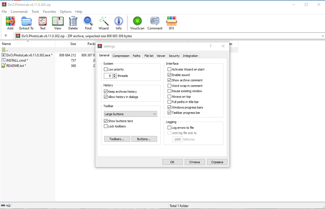325x209 pixels.
Task: Switch to the Paths tab
Action: coord(137,56)
